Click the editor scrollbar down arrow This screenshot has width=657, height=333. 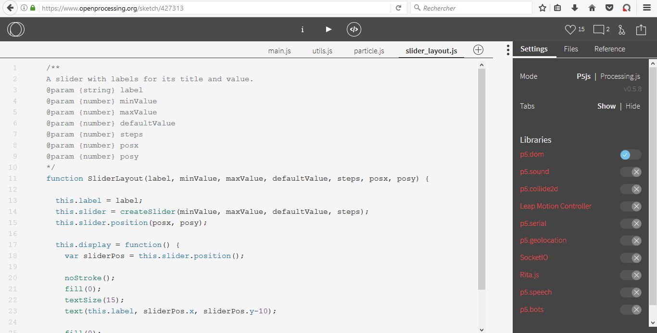(x=482, y=330)
